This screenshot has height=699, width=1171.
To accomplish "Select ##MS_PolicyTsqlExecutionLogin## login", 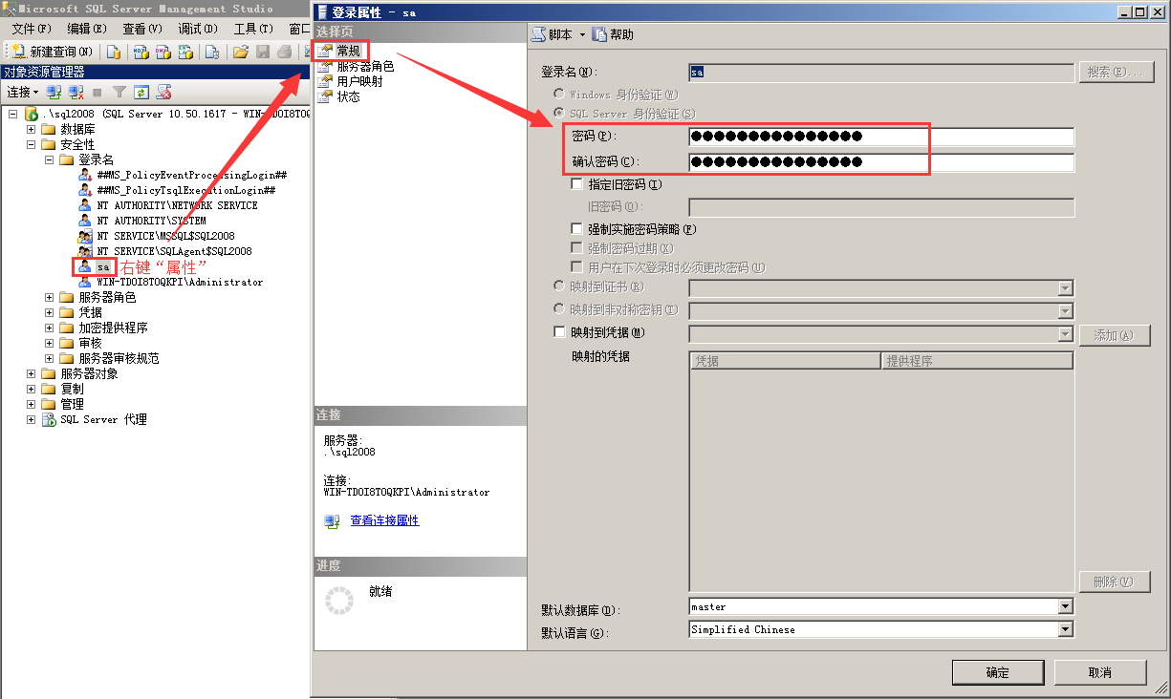I will (x=185, y=190).
